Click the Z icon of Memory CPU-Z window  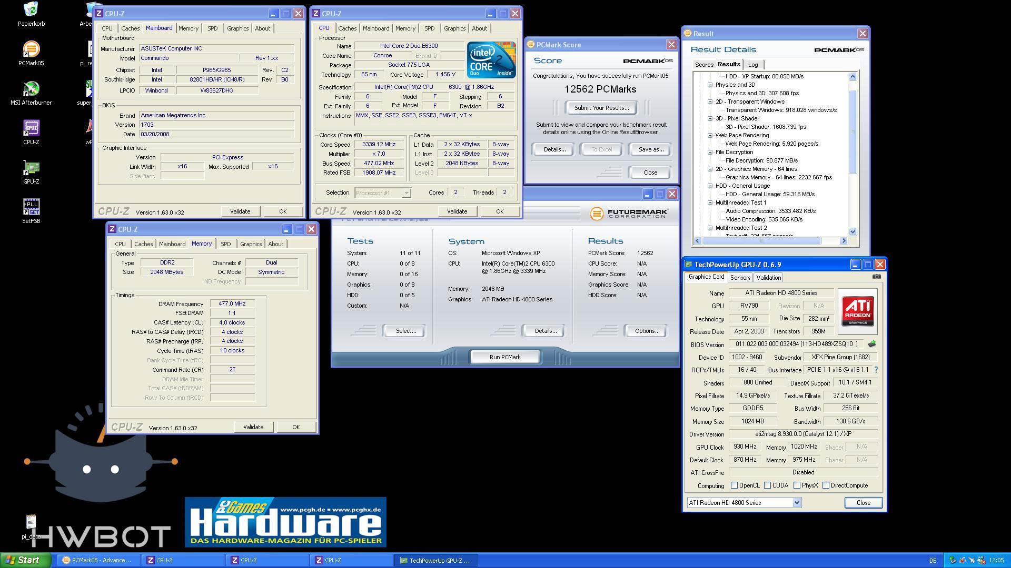(x=112, y=229)
